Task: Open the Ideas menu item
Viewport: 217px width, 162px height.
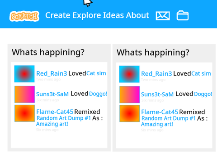Action: pos(113,15)
